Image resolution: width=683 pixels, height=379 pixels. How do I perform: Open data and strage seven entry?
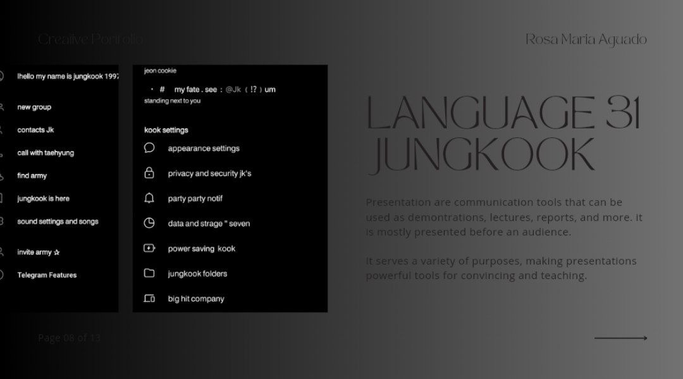coord(209,223)
